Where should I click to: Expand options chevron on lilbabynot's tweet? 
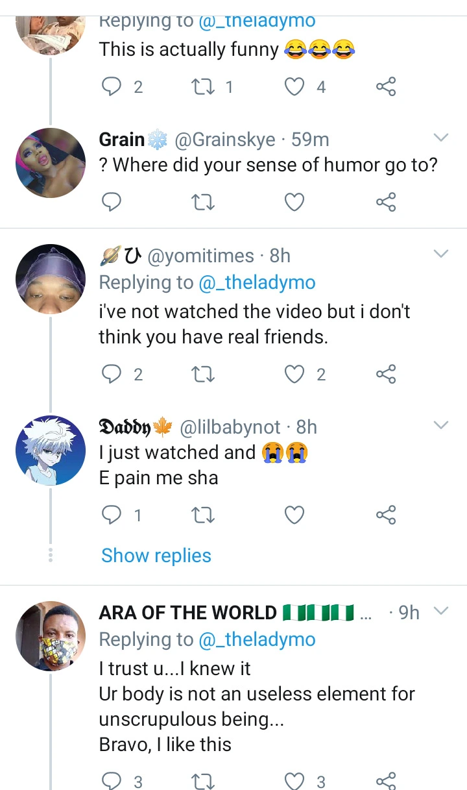[x=441, y=425]
